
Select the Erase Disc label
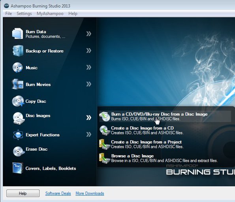tap(37, 149)
